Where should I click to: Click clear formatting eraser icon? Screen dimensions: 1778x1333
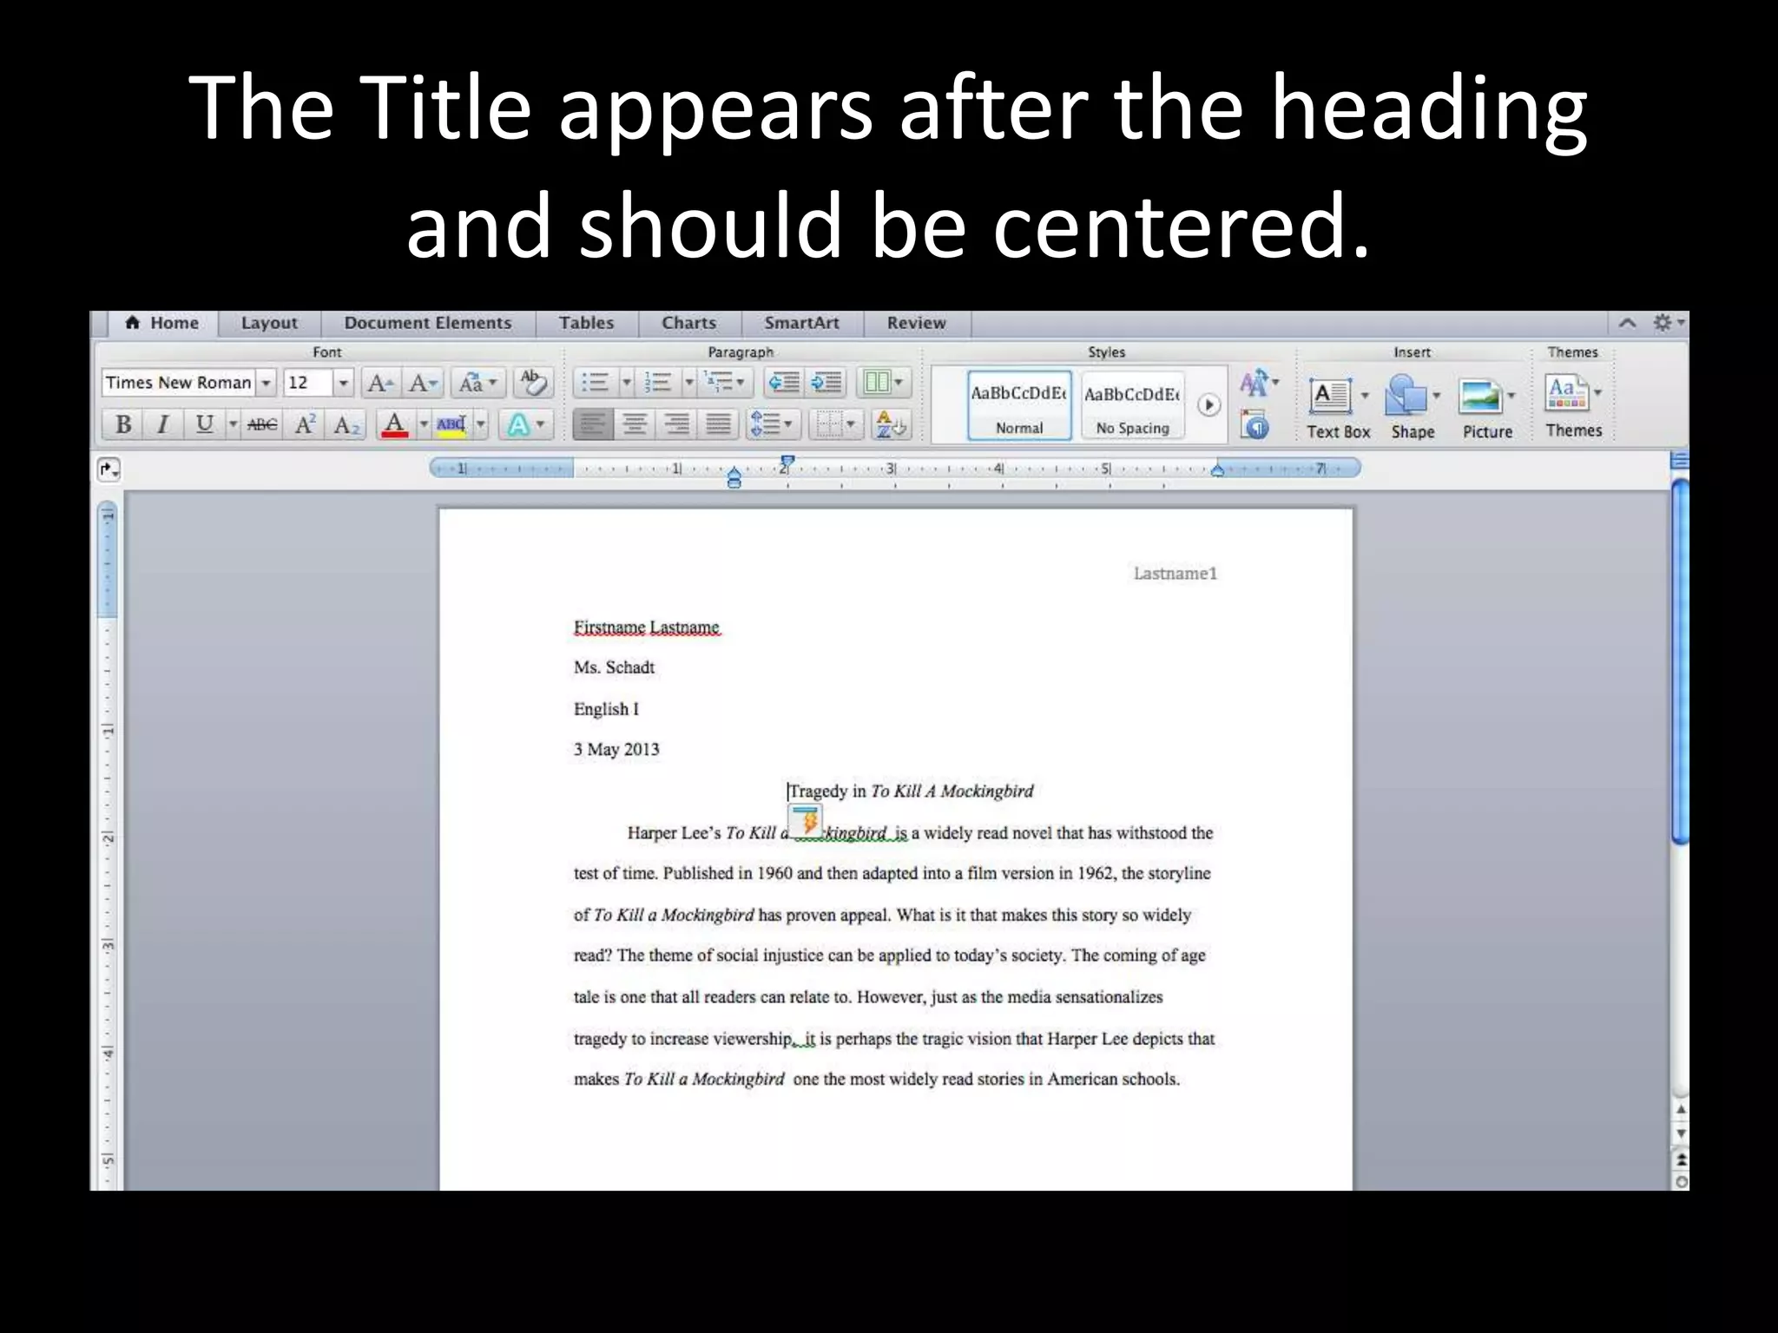click(533, 383)
